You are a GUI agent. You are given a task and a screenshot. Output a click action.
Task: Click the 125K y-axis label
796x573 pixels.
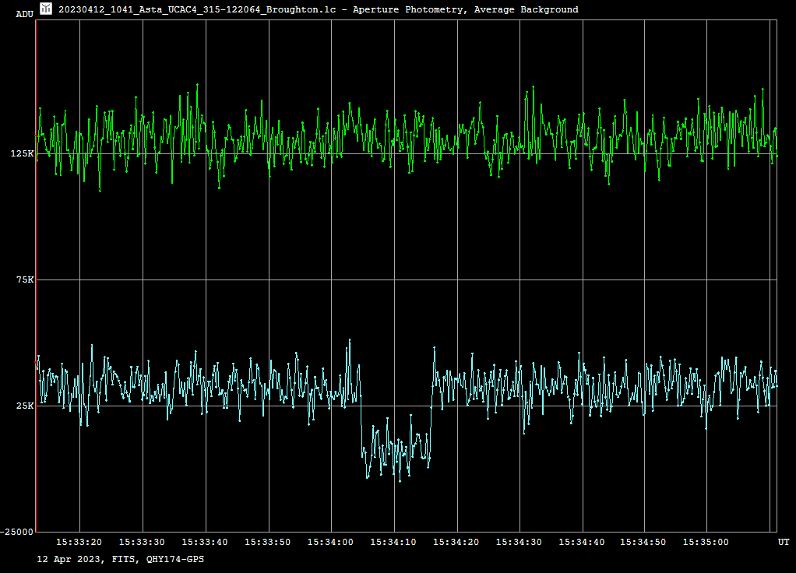coord(23,153)
